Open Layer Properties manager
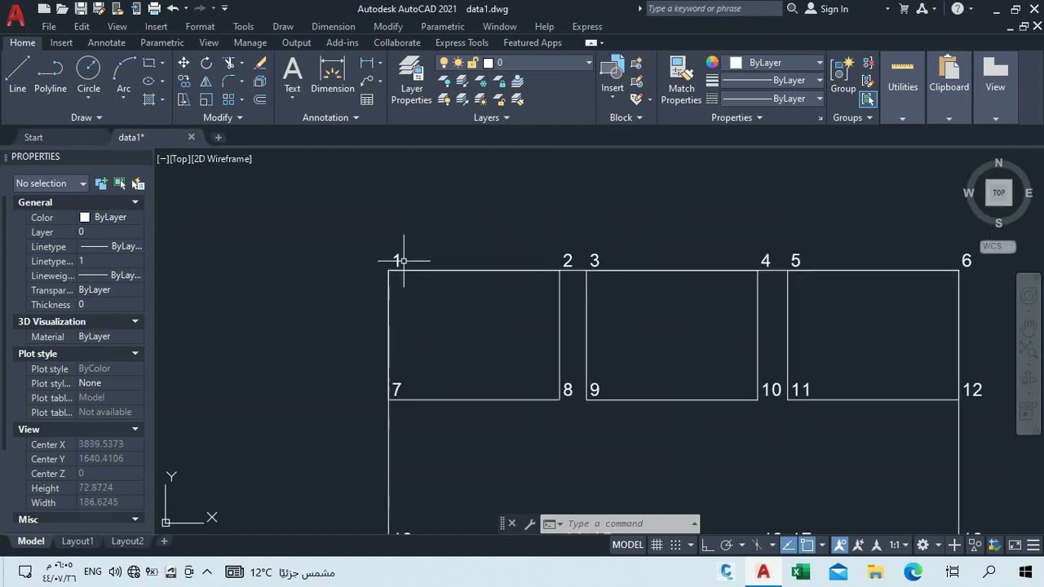Viewport: 1044px width, 587px height. point(411,81)
